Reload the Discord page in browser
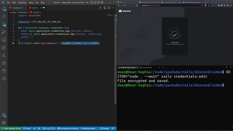233x131 pixels. pyautogui.click(x=125, y=5)
